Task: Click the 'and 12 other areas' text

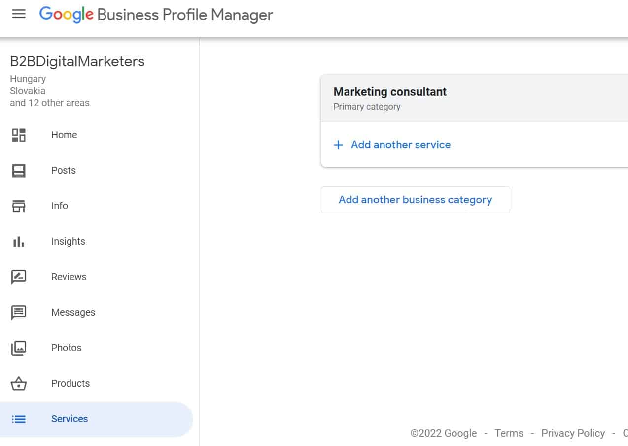Action: 50,103
